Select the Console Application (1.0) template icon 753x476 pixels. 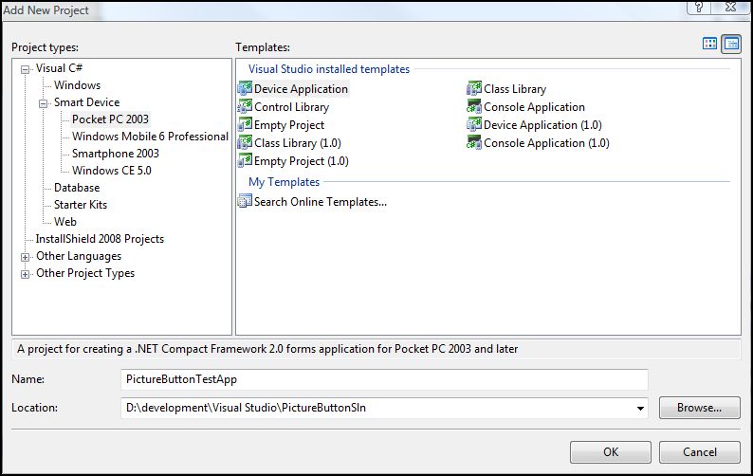click(474, 142)
